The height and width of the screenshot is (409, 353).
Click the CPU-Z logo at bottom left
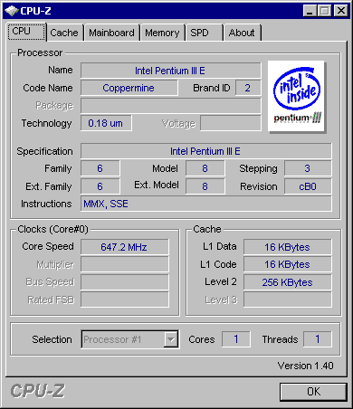(x=38, y=391)
